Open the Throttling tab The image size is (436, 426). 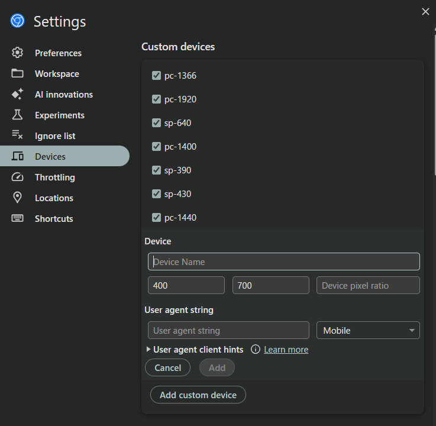pyautogui.click(x=64, y=177)
